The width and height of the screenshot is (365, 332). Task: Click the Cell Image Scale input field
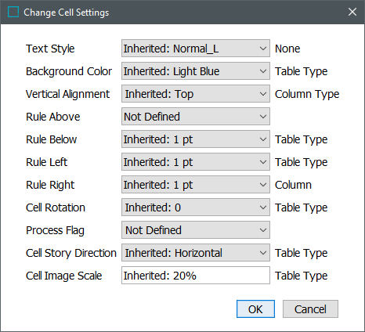(x=196, y=276)
